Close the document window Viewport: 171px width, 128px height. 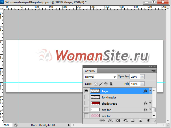163,2
